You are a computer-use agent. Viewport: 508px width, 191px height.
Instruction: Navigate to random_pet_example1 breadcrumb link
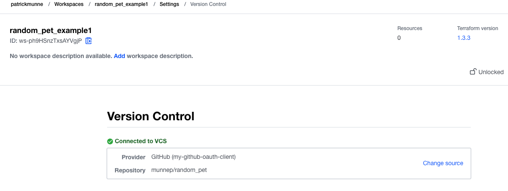121,4
